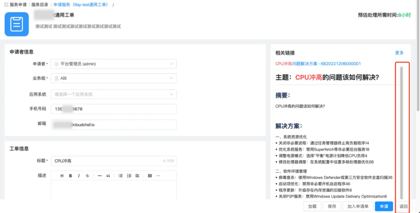Click the 加载 button

(x=312, y=206)
